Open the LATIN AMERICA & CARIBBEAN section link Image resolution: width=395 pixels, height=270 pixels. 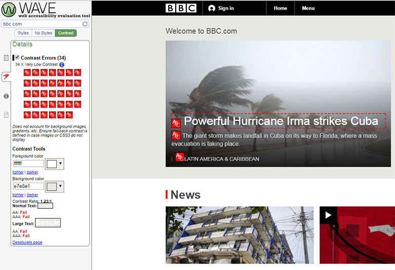coord(222,159)
